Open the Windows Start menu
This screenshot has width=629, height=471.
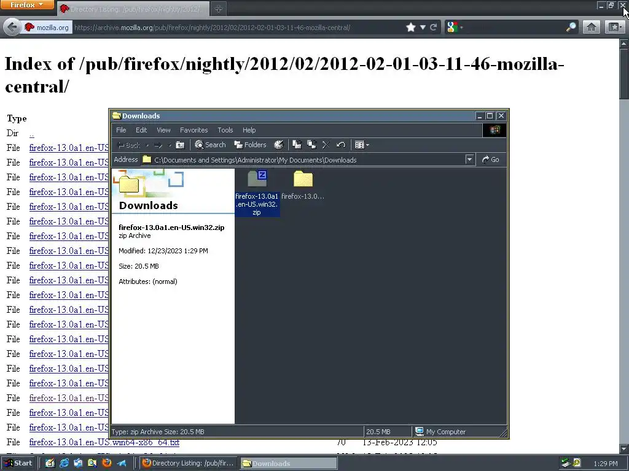19,463
